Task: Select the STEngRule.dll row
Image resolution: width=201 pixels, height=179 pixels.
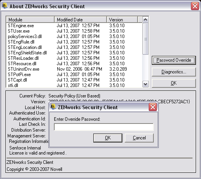Action: pos(74,42)
